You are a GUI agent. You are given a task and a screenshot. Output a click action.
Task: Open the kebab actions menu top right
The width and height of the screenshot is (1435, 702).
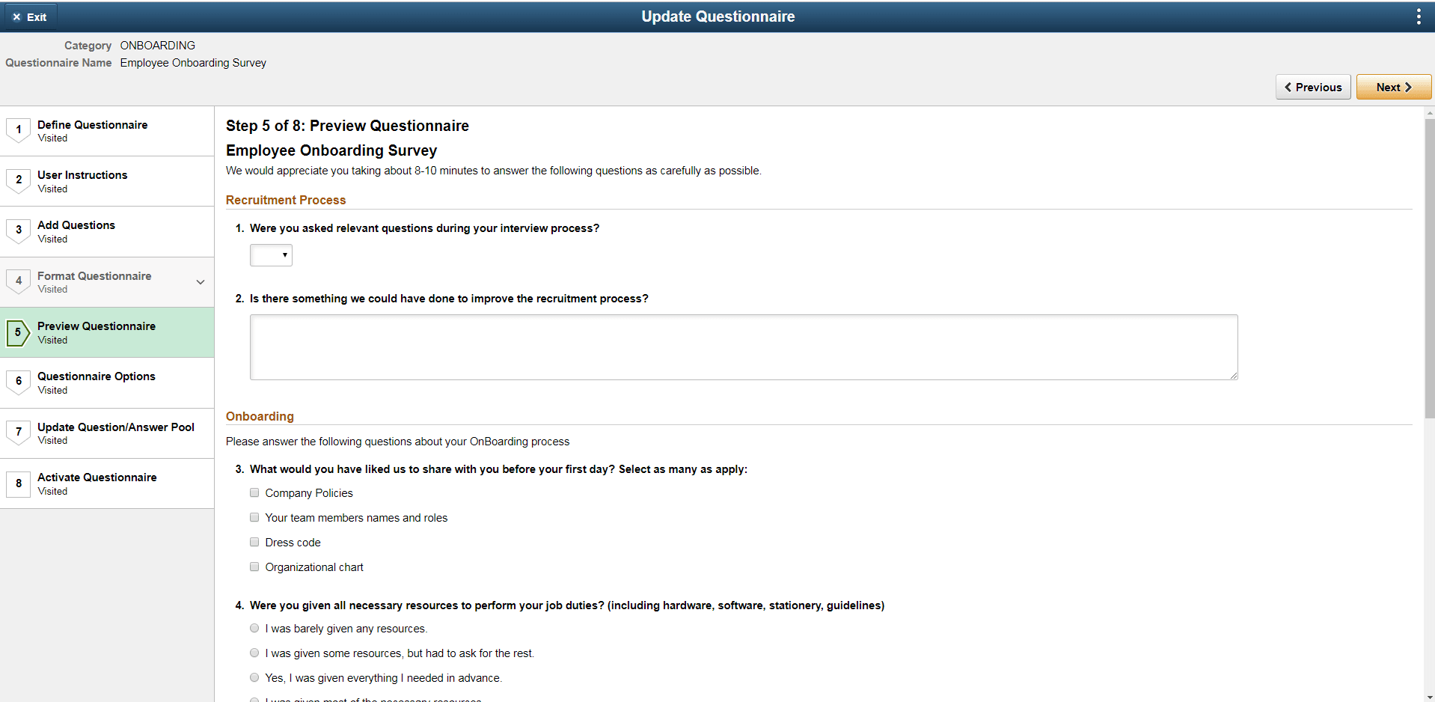1418,16
